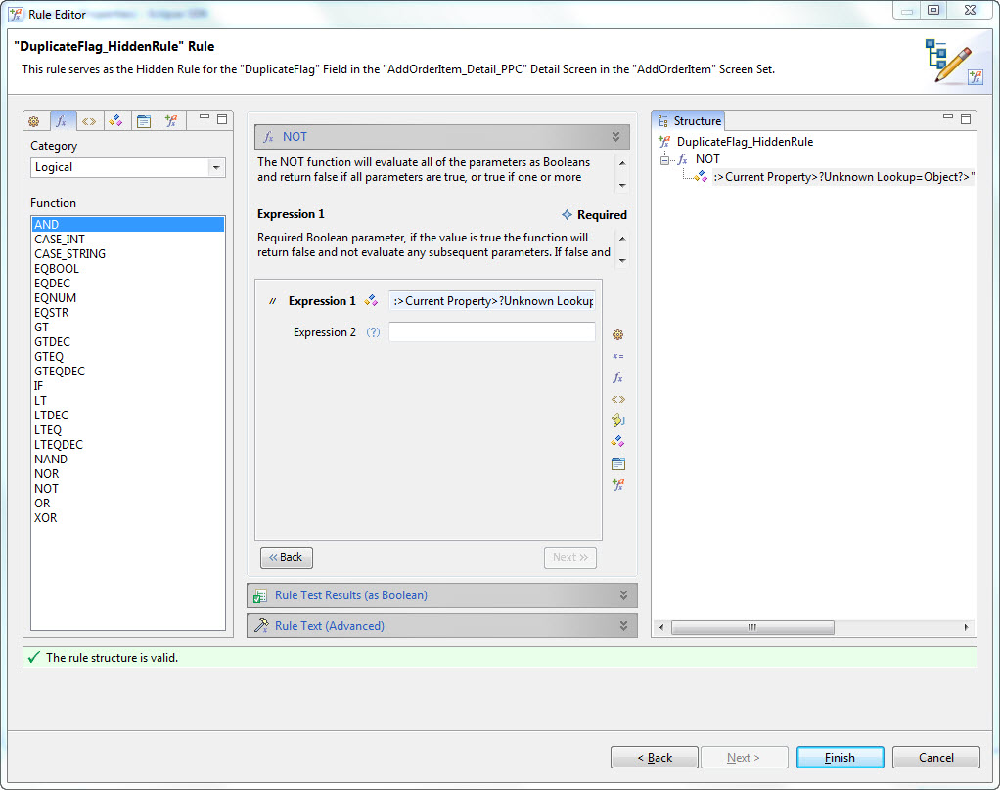Select the colored blocks tab in left panel
The height and width of the screenshot is (790, 1000).
(x=116, y=121)
